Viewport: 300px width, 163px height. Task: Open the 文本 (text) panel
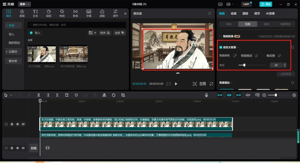[x=35, y=13]
